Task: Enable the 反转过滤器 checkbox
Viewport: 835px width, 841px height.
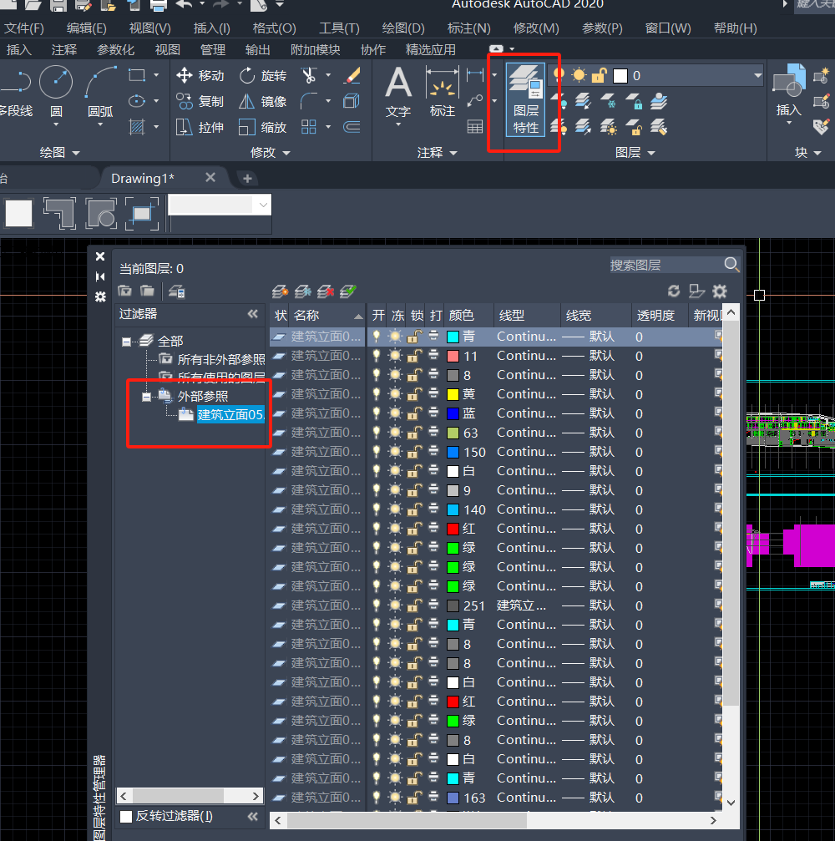Action: [126, 816]
